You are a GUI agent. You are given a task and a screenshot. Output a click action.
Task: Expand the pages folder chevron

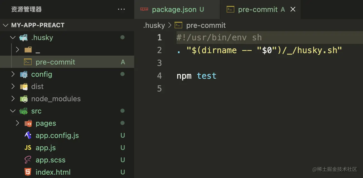click(17, 123)
